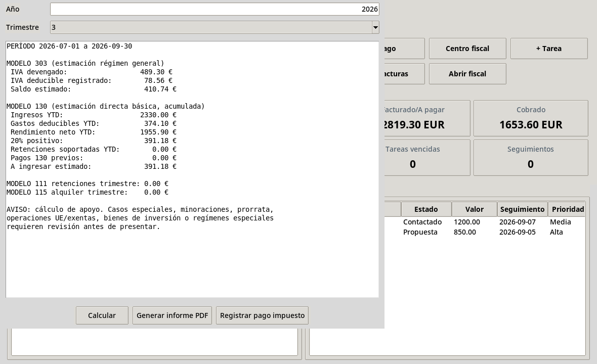Click the Alta priority cell
Image resolution: width=597 pixels, height=364 pixels.
(556, 232)
